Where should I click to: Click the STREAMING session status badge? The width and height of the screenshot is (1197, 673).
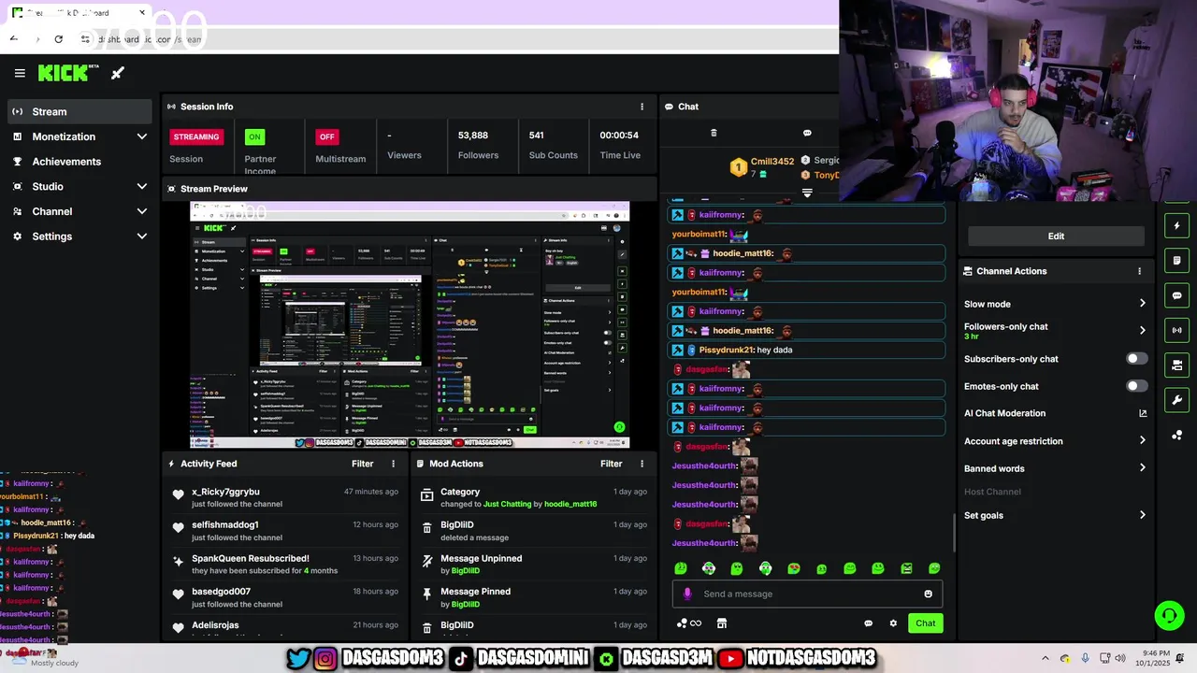pyautogui.click(x=196, y=136)
